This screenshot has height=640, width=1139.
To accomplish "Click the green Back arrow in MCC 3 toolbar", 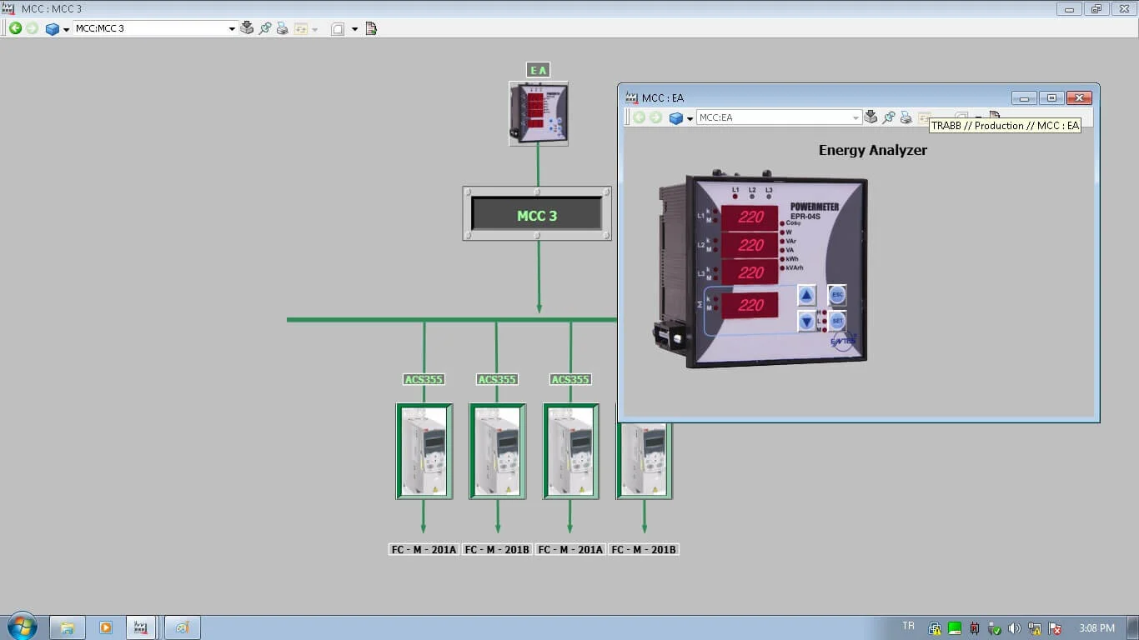I will pyautogui.click(x=15, y=28).
